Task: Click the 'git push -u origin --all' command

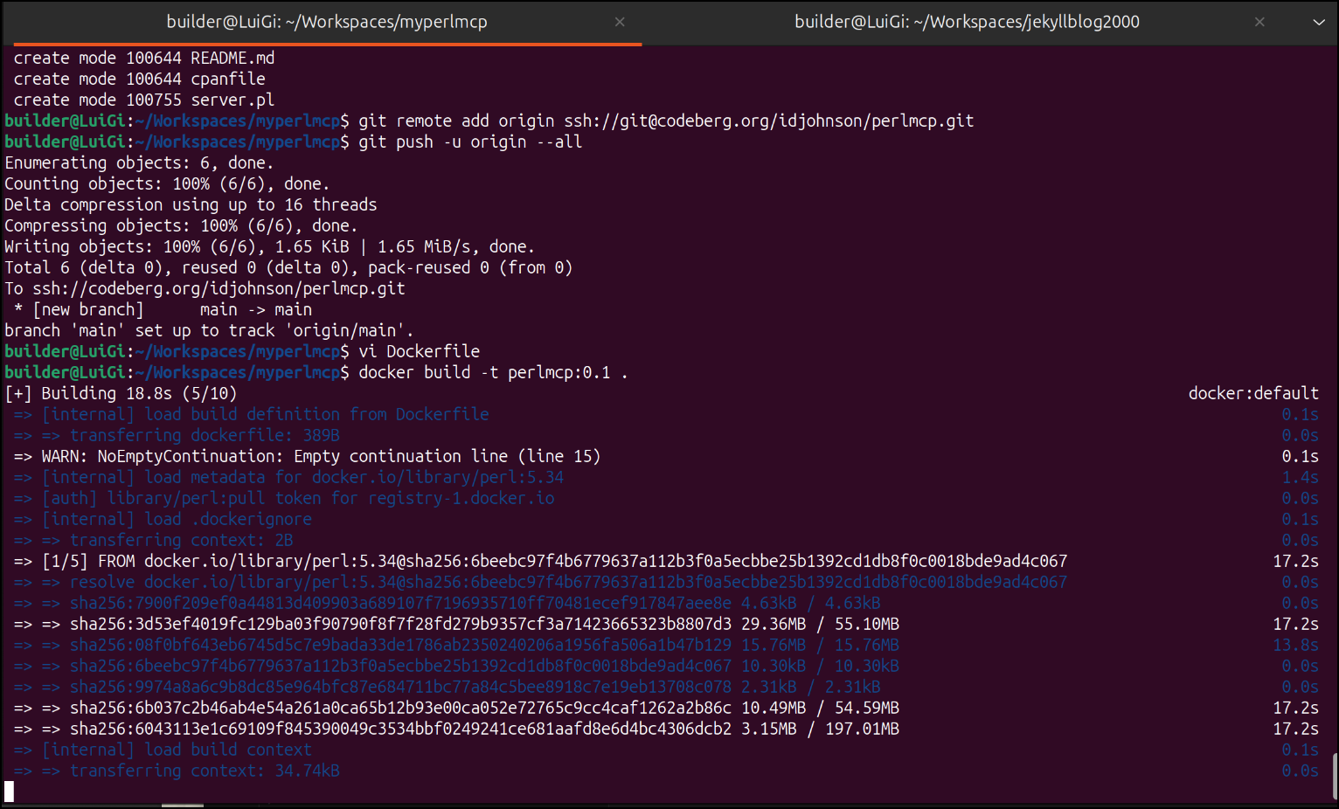Action: coord(469,142)
